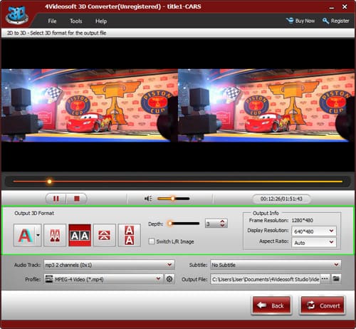Pause the video playback
This screenshot has width=356, height=329.
[56, 199]
